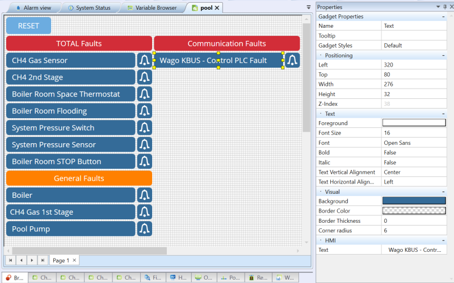Collapse the Visual section
Viewport: 454px width, 283px height.
[x=443, y=192]
